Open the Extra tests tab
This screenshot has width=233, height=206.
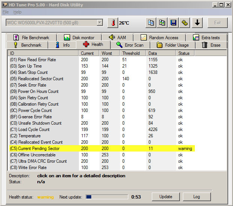click(206, 38)
